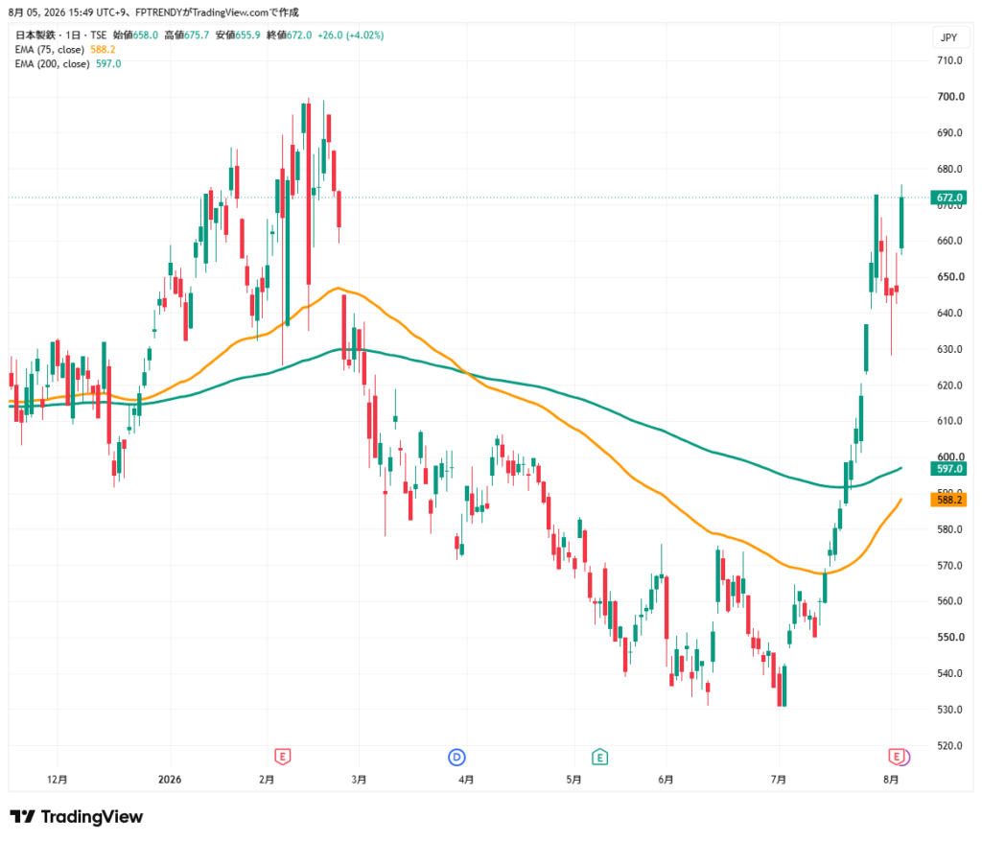982x842 pixels.
Task: Click the 700.0 price axis label
Action: point(950,97)
